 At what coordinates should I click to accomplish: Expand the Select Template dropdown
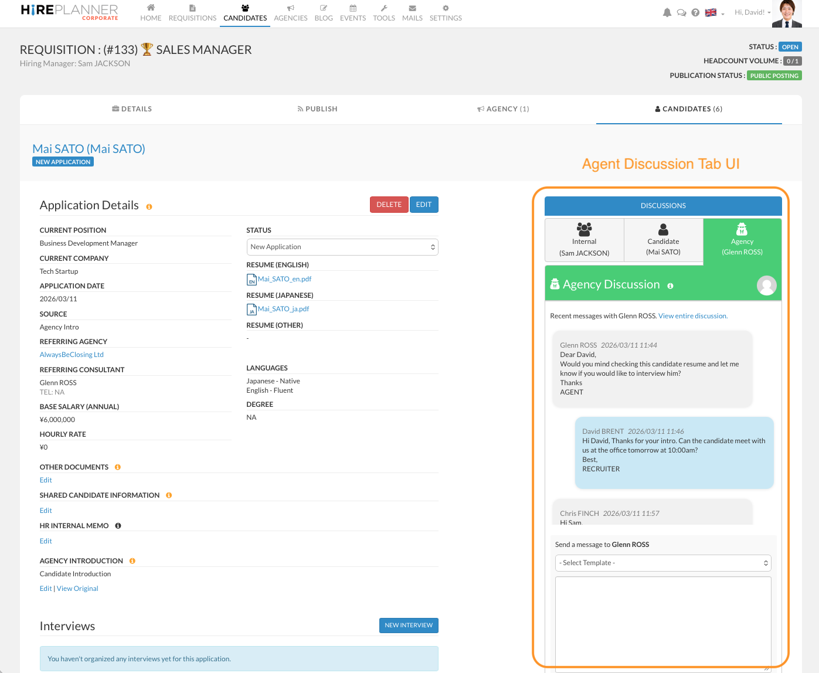[662, 563]
